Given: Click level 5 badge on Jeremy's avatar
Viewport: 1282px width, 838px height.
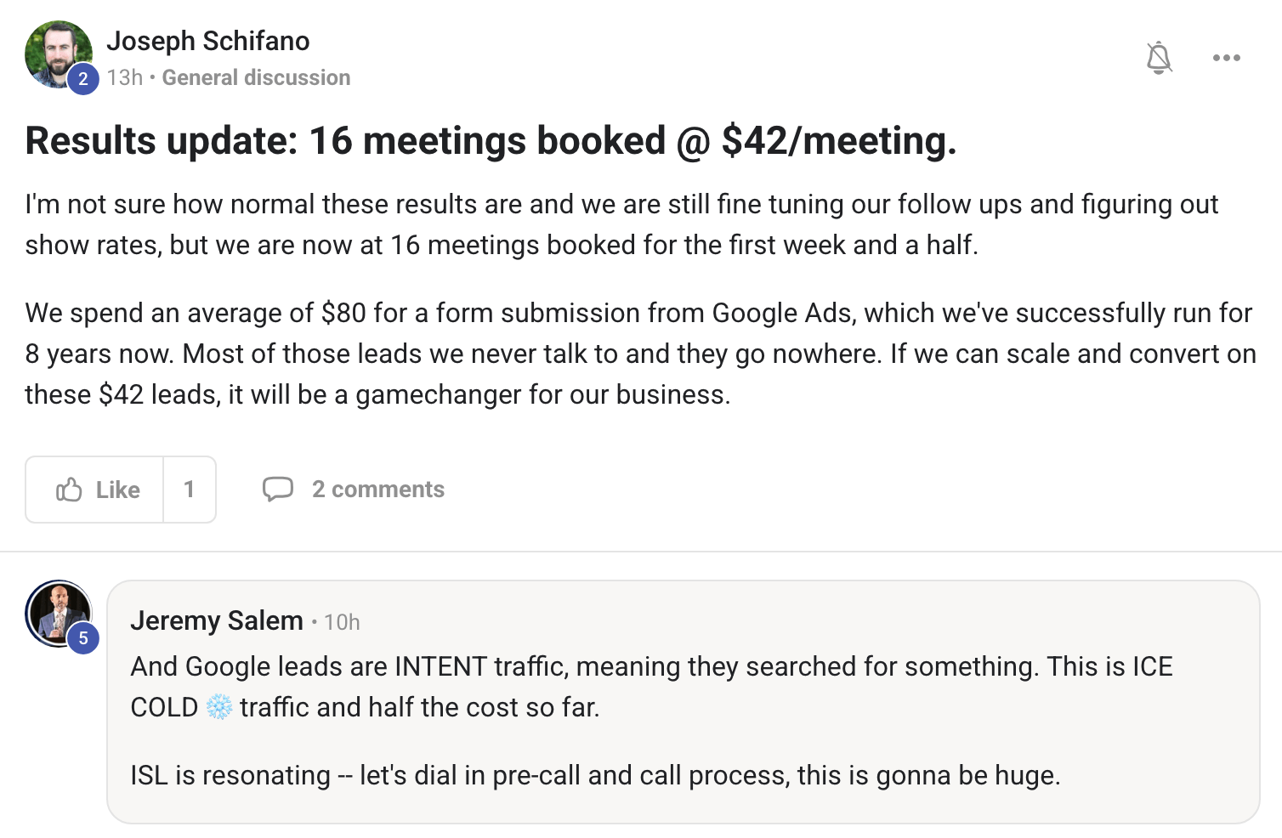Looking at the screenshot, I should (82, 638).
